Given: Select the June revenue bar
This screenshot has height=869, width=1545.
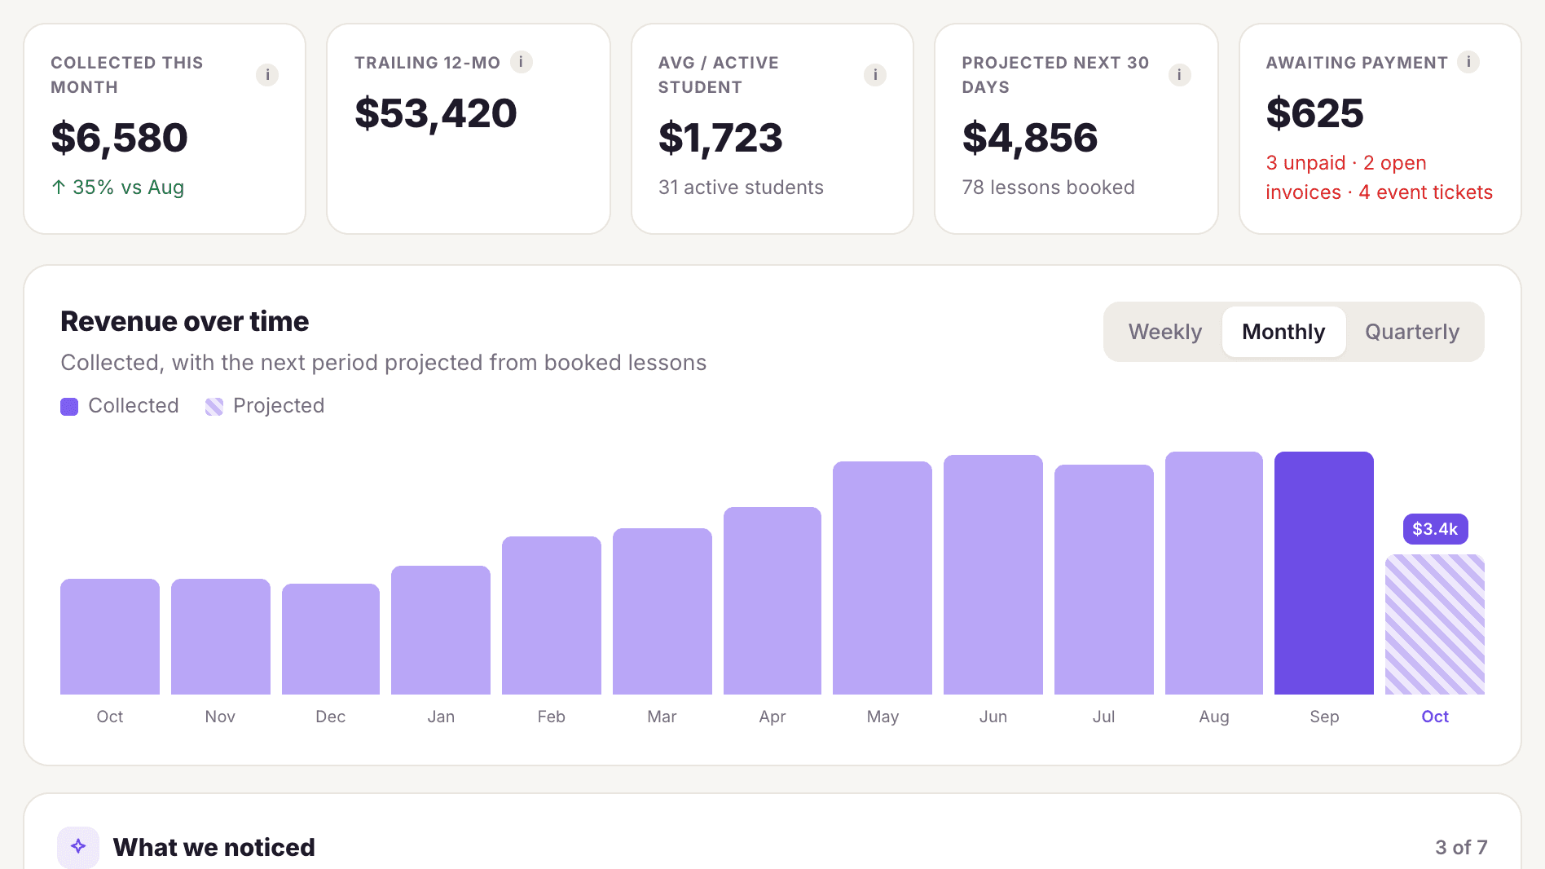Looking at the screenshot, I should coord(993,575).
